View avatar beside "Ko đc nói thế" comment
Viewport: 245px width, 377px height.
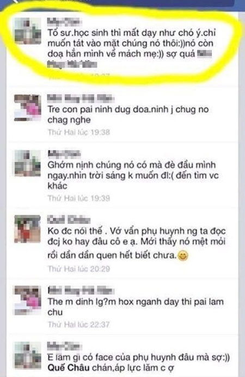[28, 229]
